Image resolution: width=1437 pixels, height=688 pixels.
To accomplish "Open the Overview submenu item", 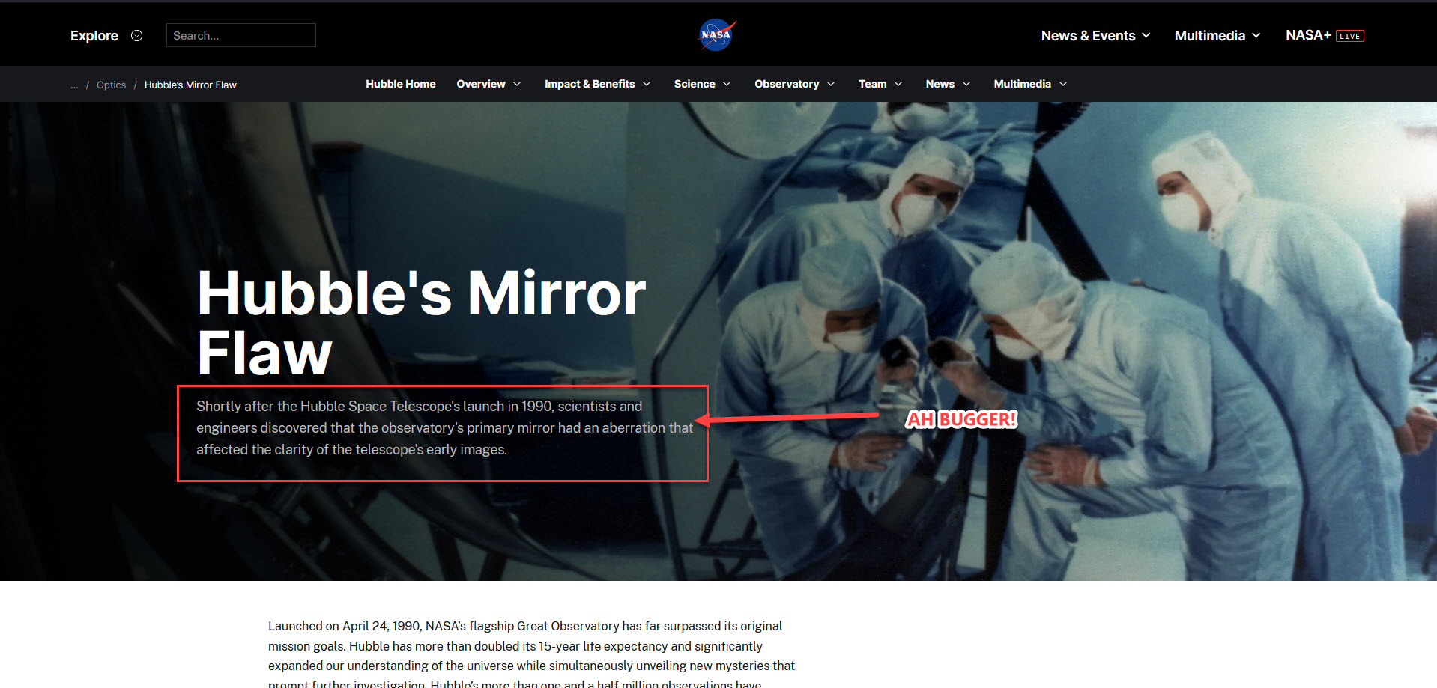I will click(481, 84).
